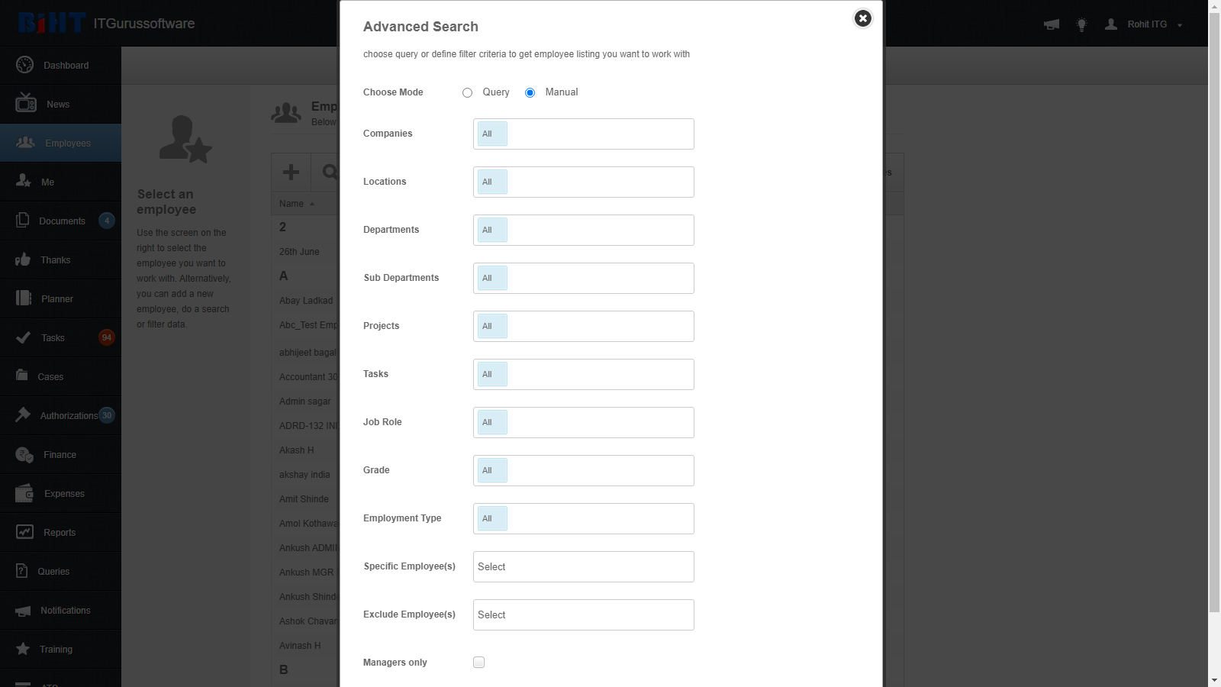Tick the Managers only checkbox
This screenshot has width=1221, height=687.
[478, 663]
